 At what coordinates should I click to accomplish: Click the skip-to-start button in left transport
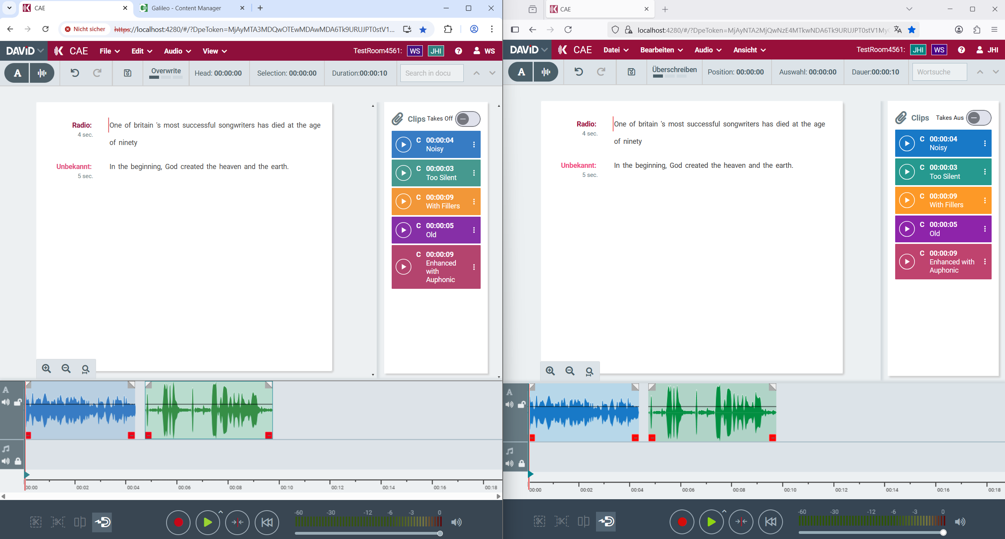coord(267,522)
